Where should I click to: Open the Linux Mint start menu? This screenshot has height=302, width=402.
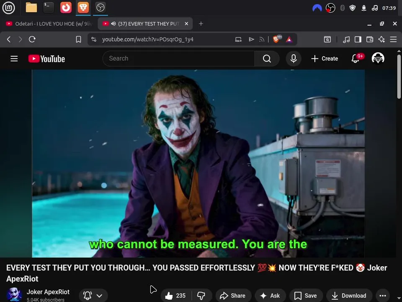click(x=8, y=8)
